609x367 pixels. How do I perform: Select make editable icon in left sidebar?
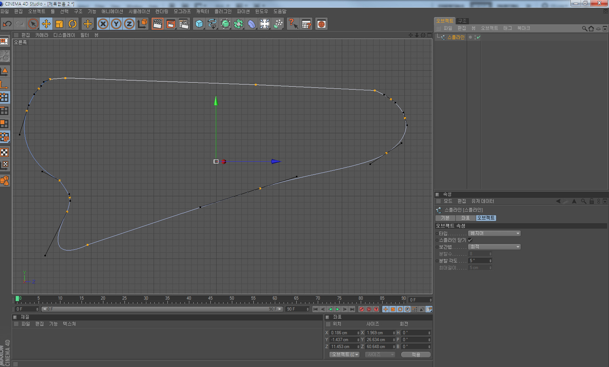pyautogui.click(x=4, y=56)
